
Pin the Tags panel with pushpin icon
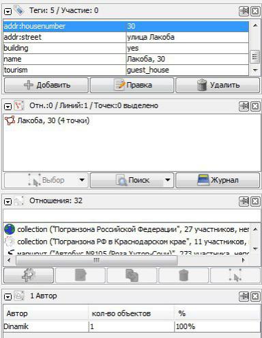(x=244, y=11)
